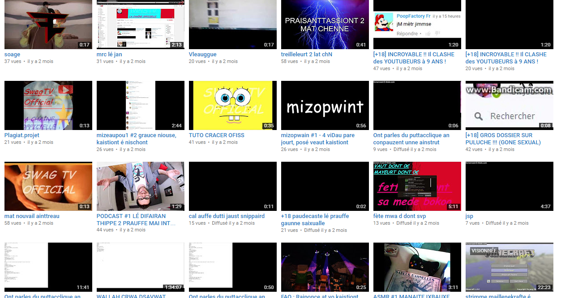Screen dimensions: 561x298
Task: Open the 'jsp' video title link
Action: coord(469,216)
